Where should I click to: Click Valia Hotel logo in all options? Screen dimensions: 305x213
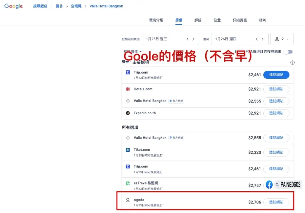pos(128,138)
